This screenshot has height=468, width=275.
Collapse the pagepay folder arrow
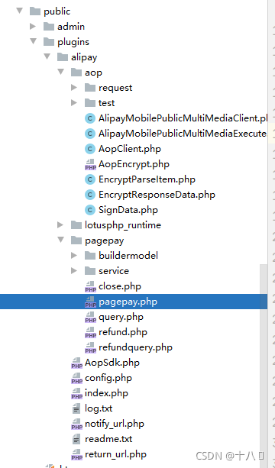point(61,240)
